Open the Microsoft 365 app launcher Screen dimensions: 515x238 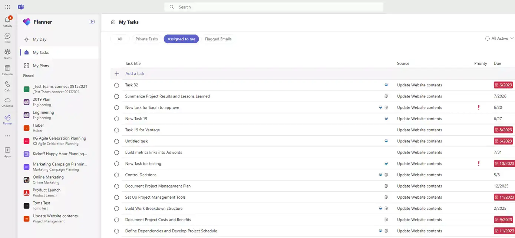(x=7, y=7)
